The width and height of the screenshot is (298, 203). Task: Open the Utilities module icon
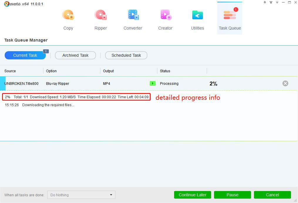coord(198,15)
